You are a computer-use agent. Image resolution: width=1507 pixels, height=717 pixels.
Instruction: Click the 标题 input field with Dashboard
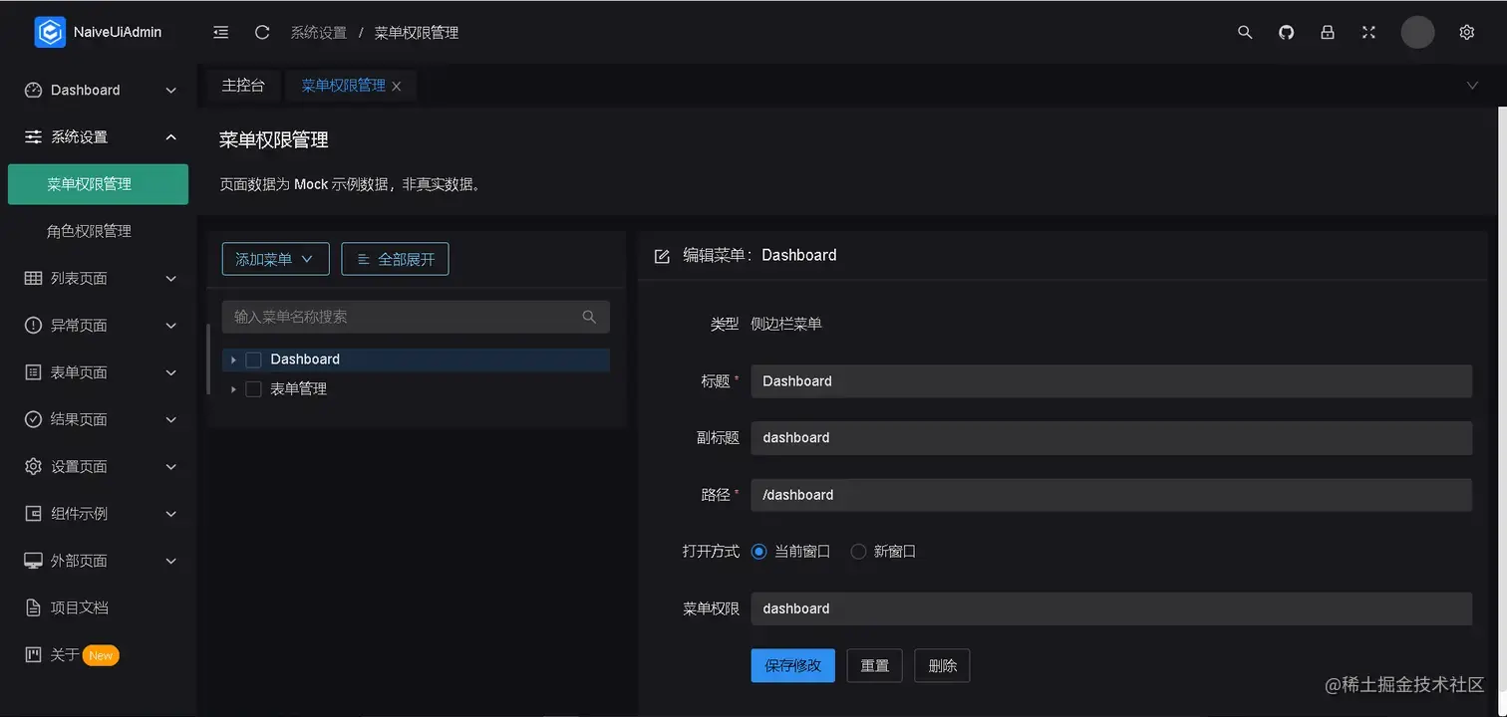(1111, 381)
